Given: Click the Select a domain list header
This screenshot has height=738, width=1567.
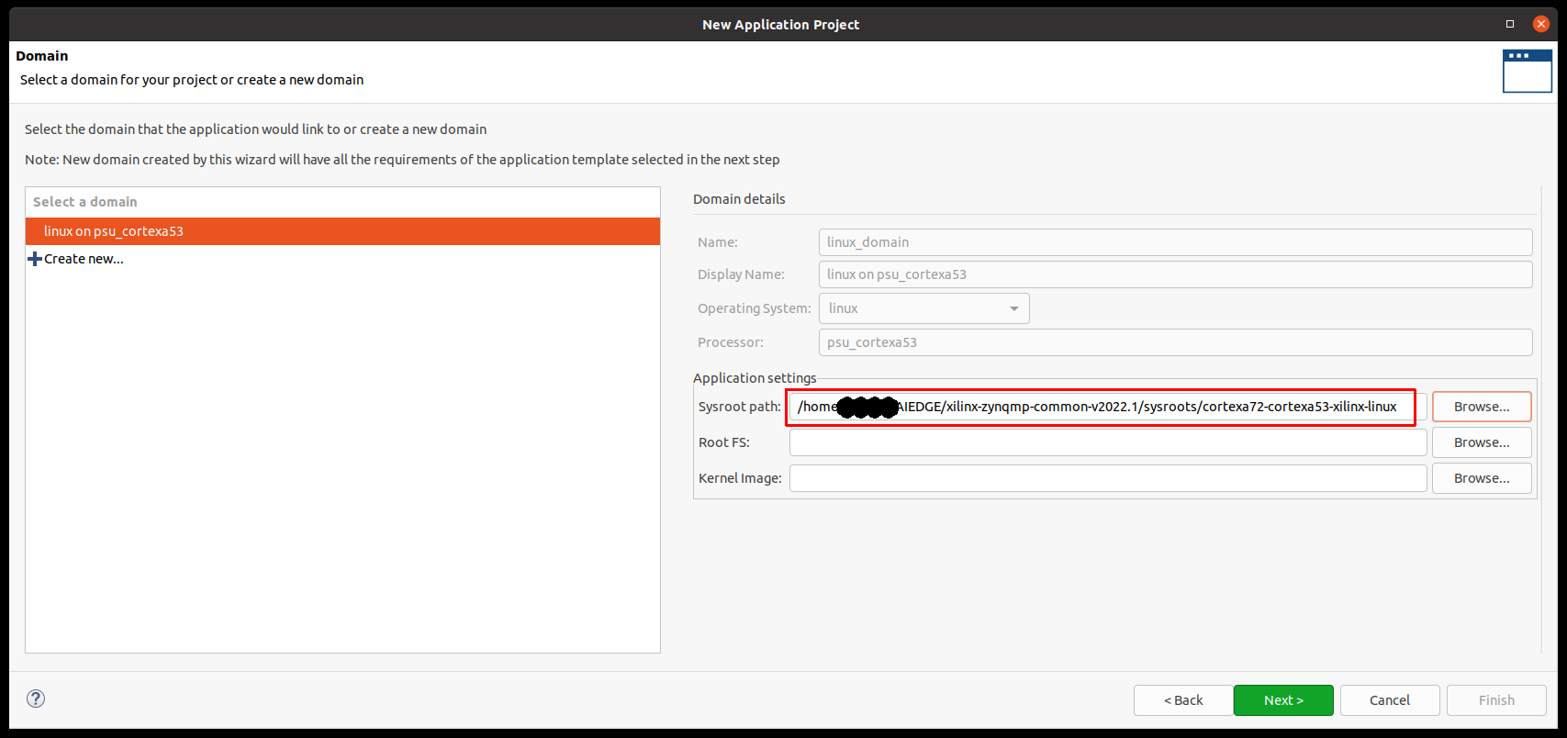Looking at the screenshot, I should point(342,202).
